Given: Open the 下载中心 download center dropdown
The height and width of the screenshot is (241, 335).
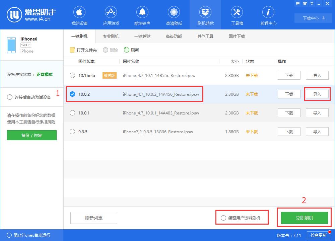Looking at the screenshot, I should (x=313, y=18).
